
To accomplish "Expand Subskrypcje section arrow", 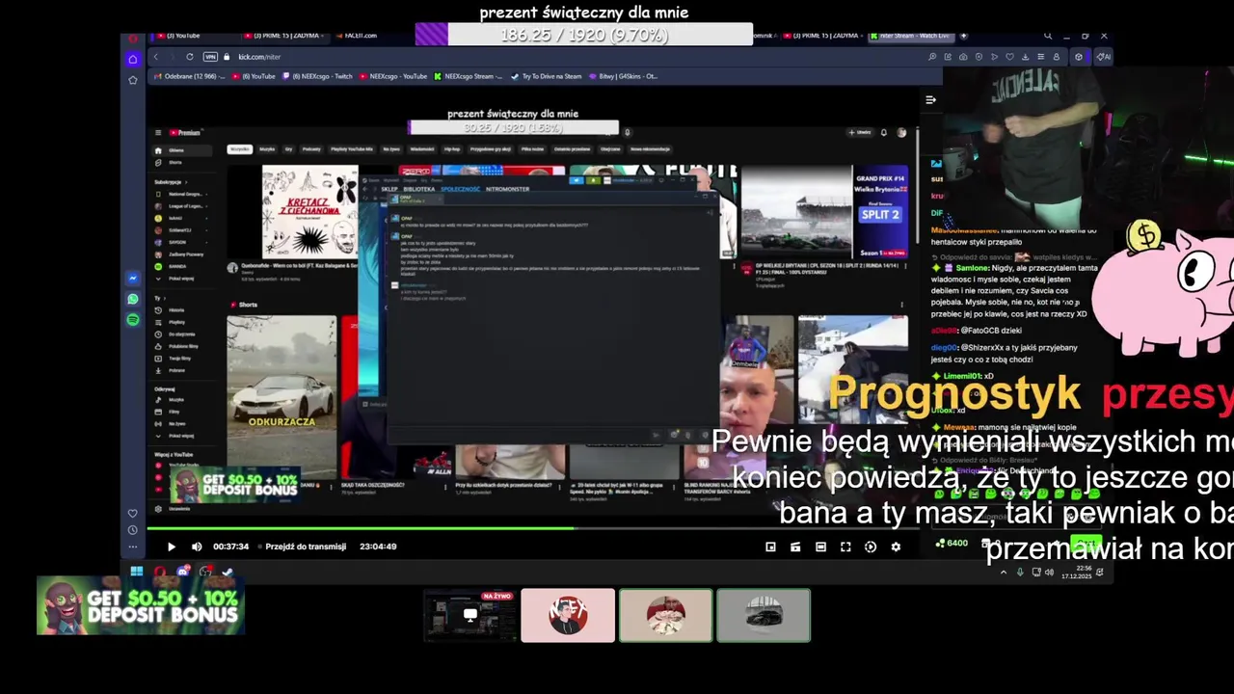I will point(184,182).
